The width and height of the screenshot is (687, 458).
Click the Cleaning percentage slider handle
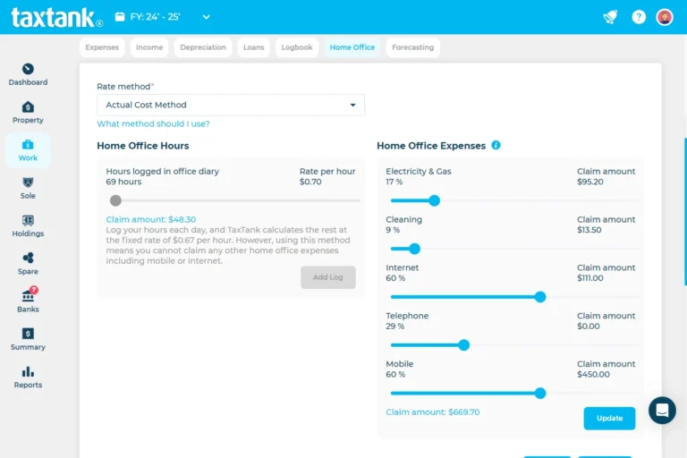click(414, 249)
